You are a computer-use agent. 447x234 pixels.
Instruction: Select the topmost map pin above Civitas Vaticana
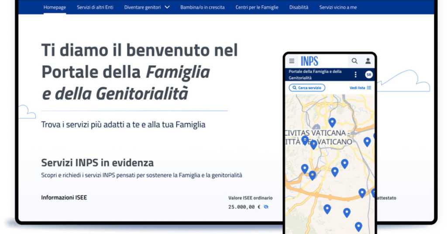pyautogui.click(x=332, y=123)
